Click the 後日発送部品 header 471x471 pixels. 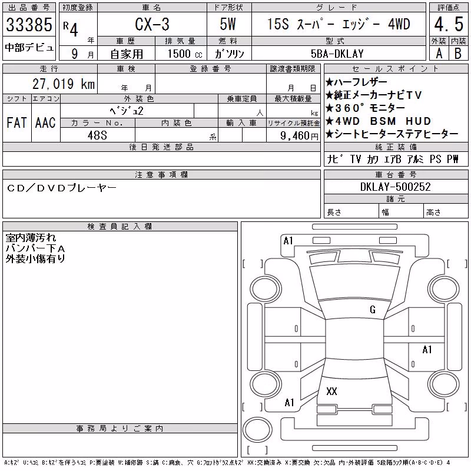coord(161,147)
